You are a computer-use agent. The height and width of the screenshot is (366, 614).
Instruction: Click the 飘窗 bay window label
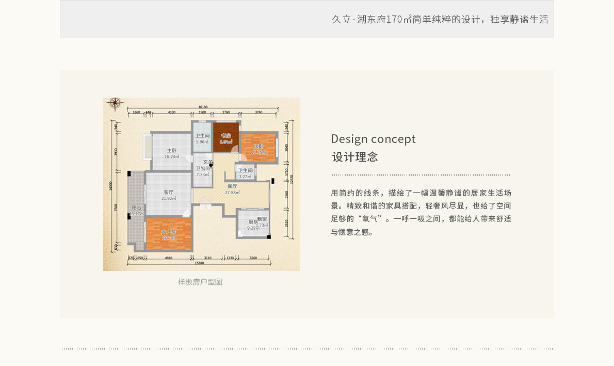(262, 219)
